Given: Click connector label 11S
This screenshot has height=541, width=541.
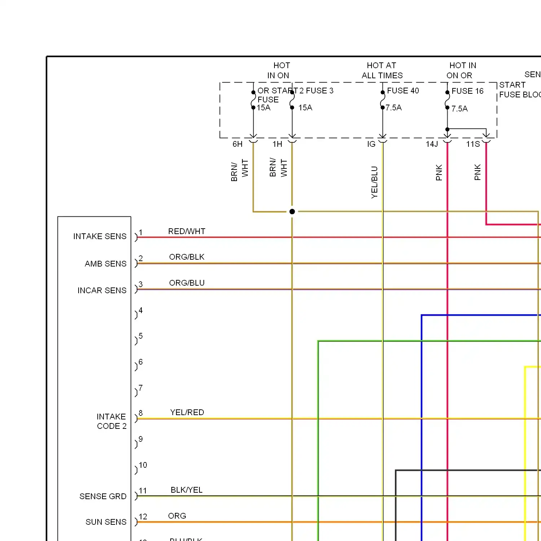Looking at the screenshot, I should [473, 144].
